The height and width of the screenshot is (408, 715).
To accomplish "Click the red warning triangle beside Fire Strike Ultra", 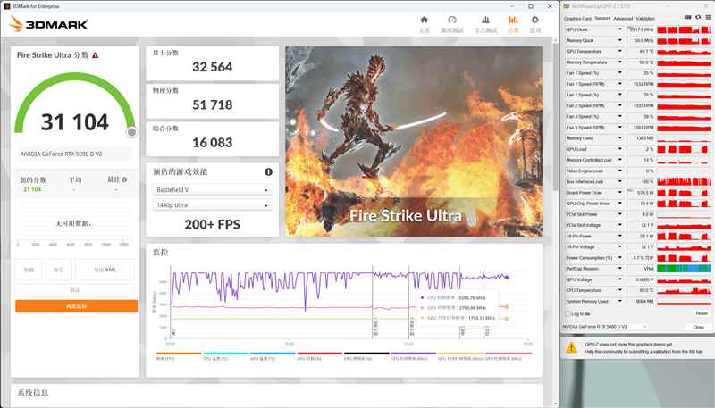I will (x=96, y=55).
